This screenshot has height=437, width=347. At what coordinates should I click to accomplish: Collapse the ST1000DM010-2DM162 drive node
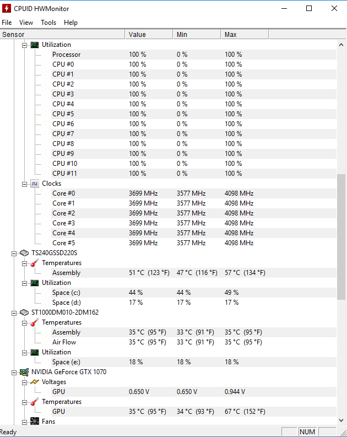pyautogui.click(x=14, y=312)
